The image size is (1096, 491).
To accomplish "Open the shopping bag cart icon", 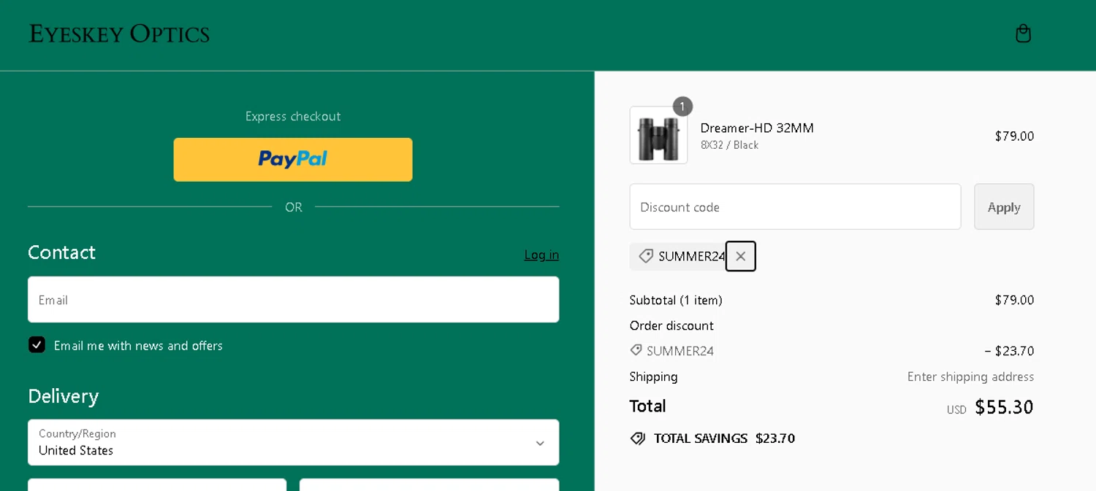I will [x=1023, y=34].
